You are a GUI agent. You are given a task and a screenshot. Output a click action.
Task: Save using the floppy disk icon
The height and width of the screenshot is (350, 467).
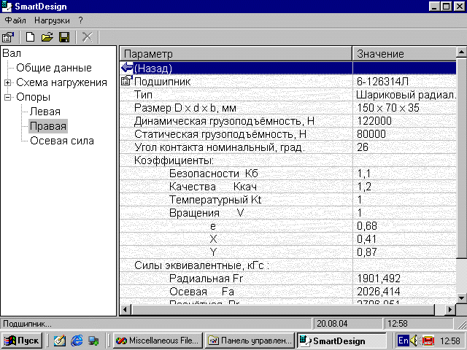click(64, 36)
